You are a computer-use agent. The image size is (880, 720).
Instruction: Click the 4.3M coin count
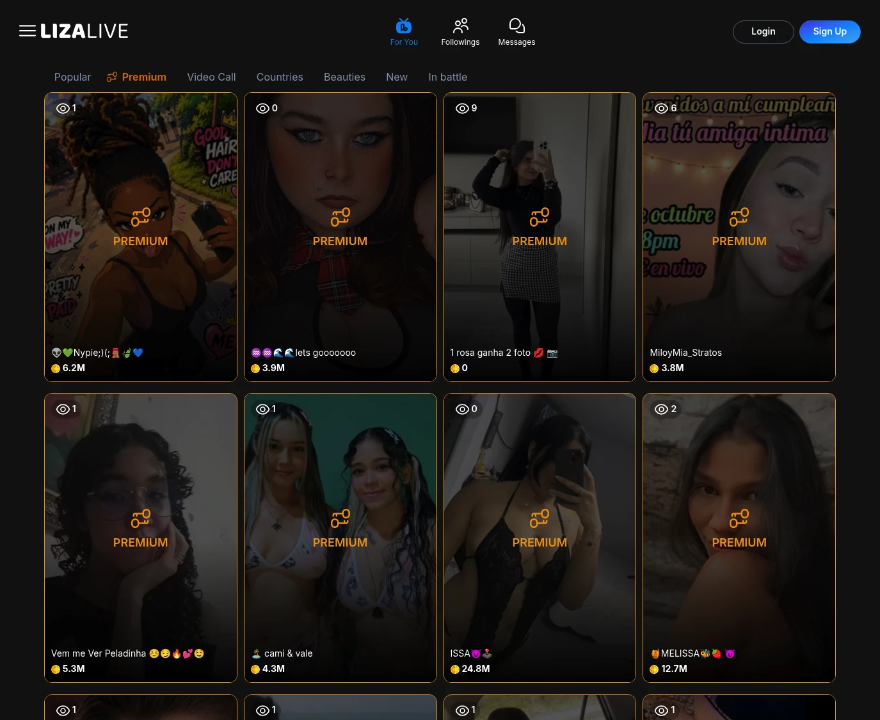point(273,669)
